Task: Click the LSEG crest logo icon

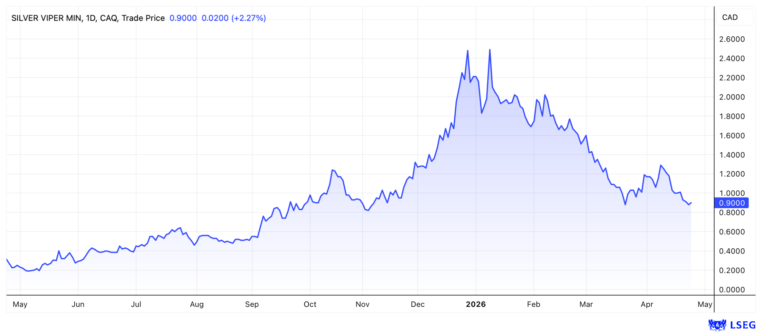Action: pos(717,325)
